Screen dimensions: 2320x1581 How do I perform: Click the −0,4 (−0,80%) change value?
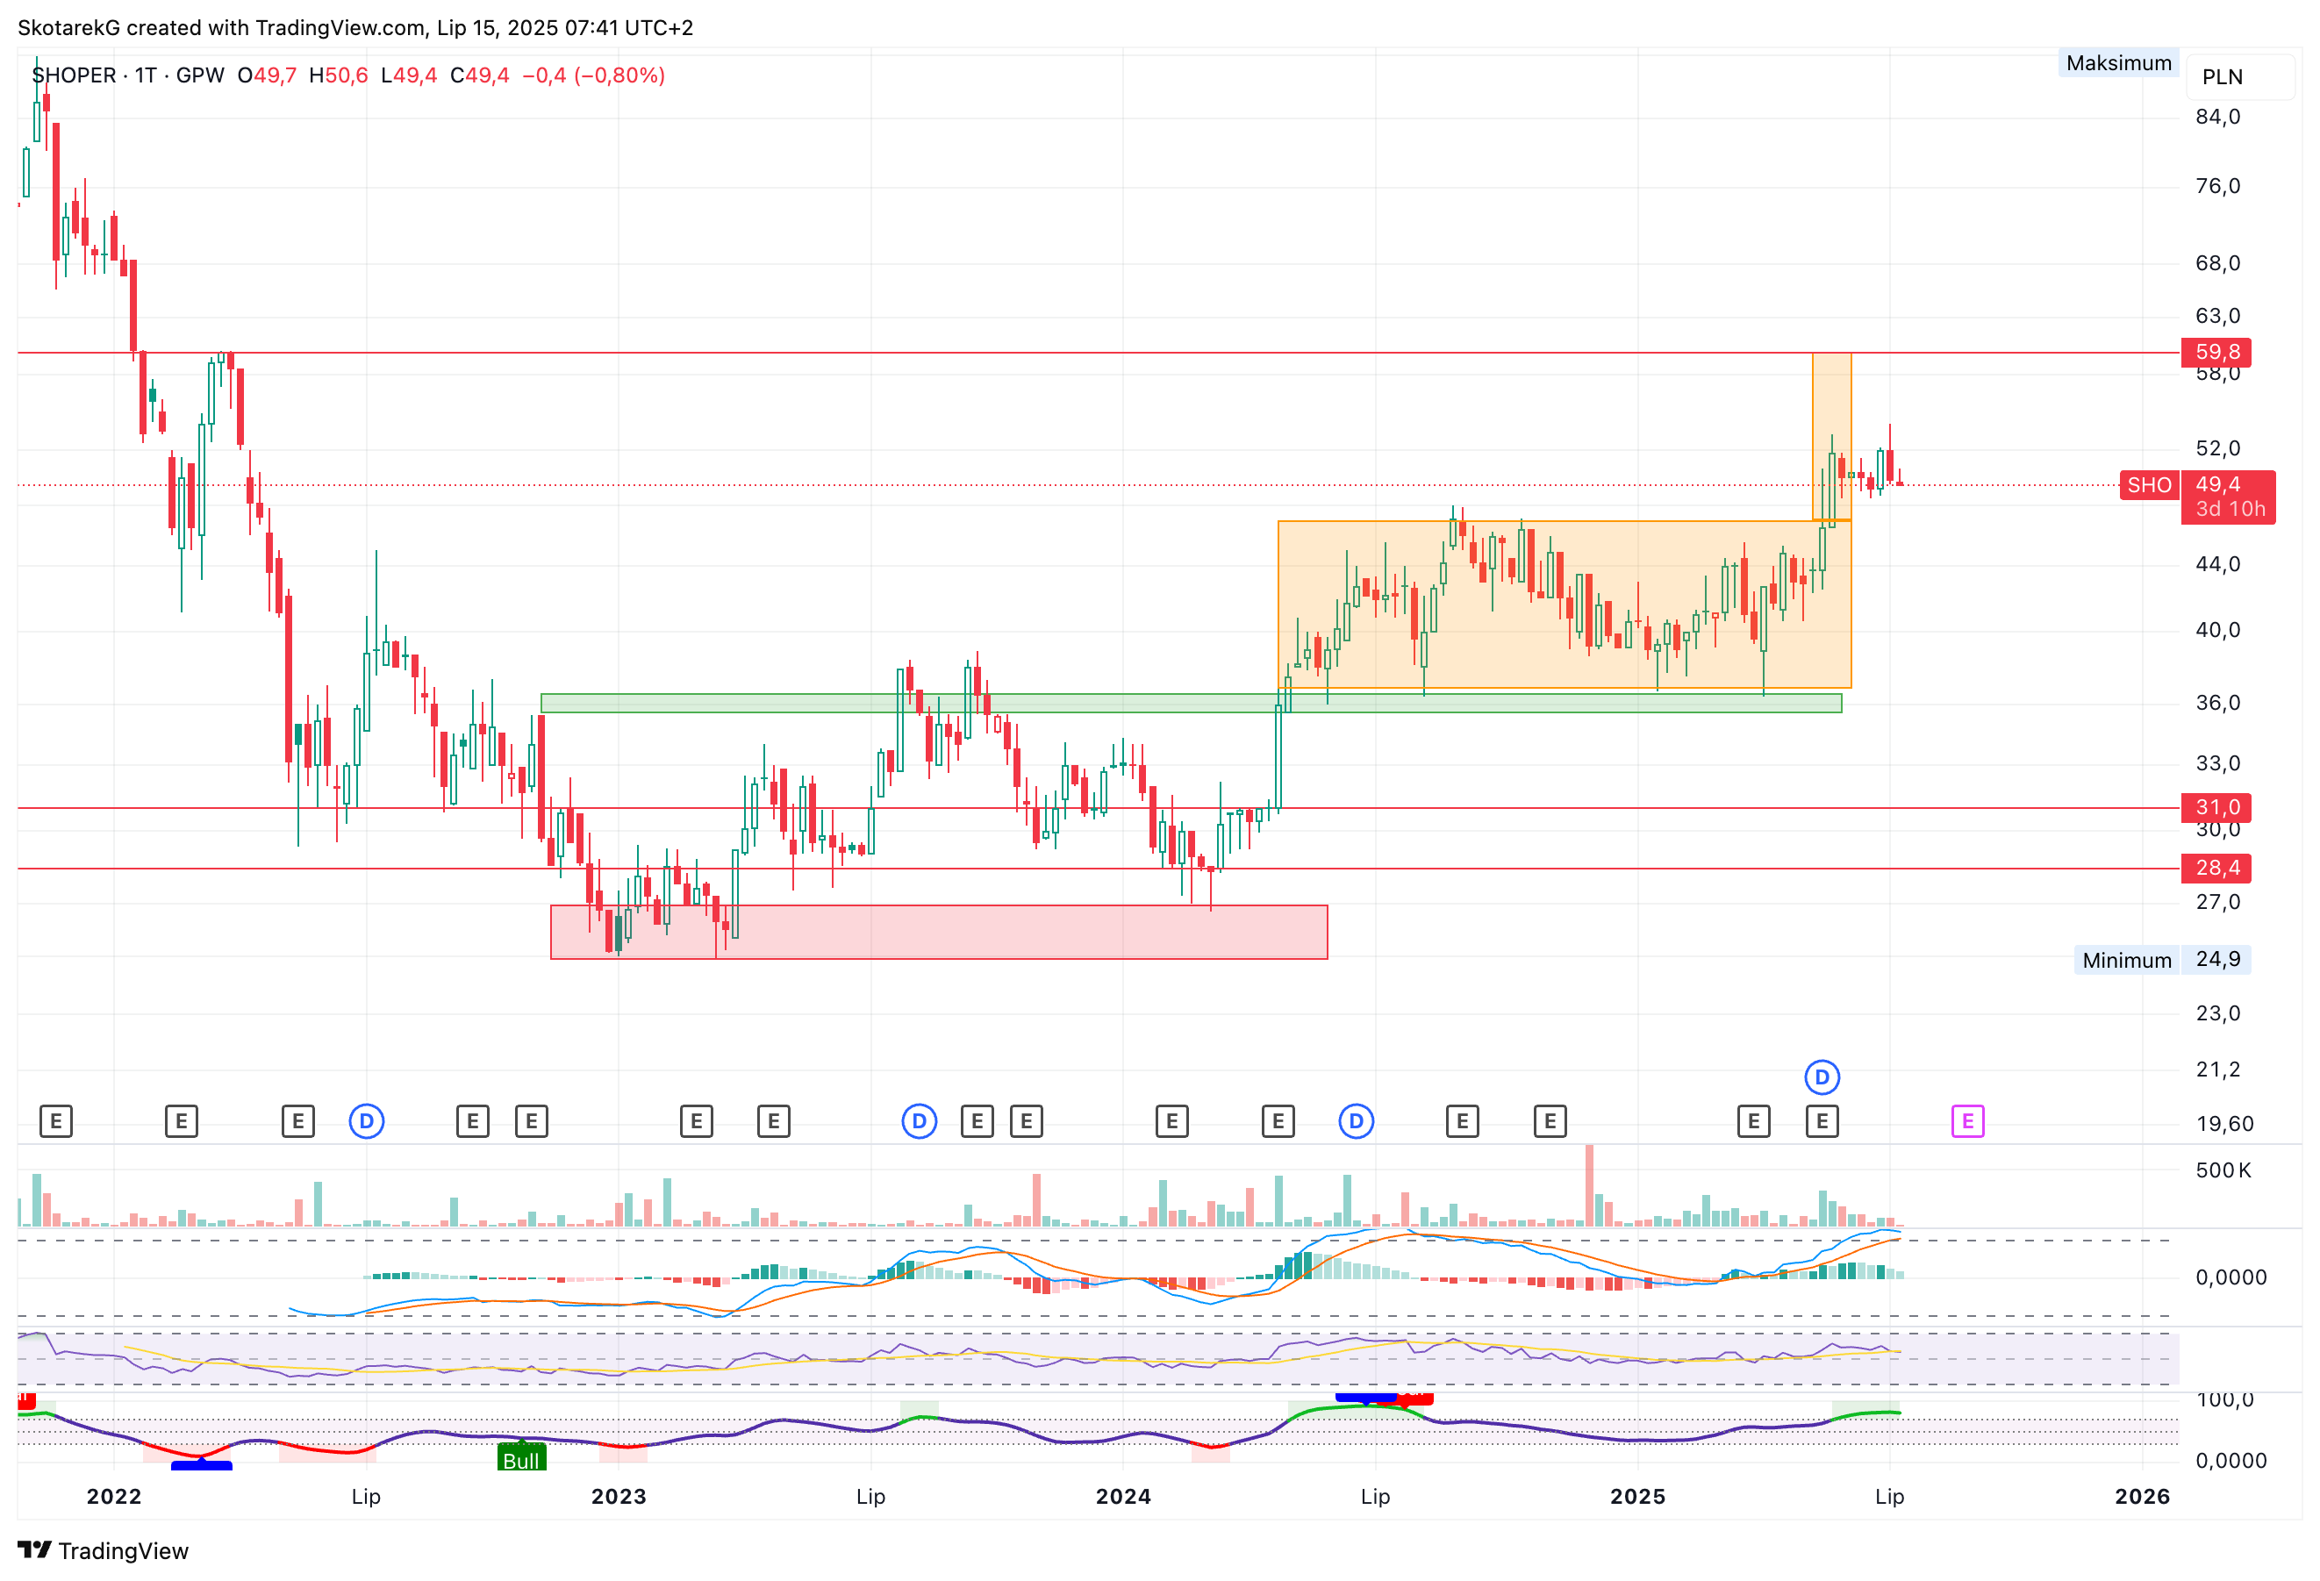pos(593,75)
